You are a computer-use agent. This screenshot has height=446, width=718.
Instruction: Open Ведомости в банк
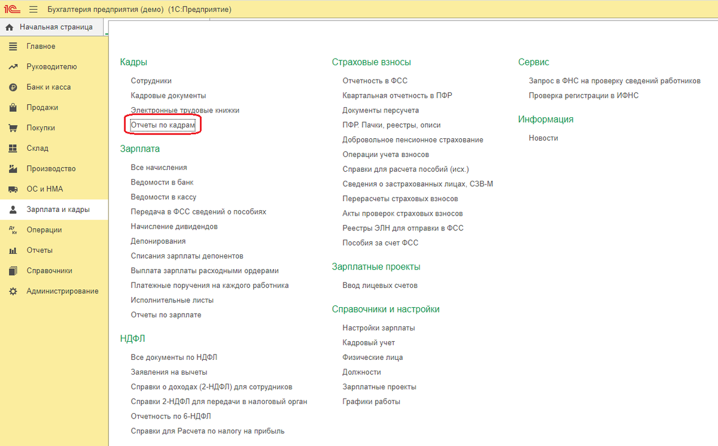[x=162, y=183]
